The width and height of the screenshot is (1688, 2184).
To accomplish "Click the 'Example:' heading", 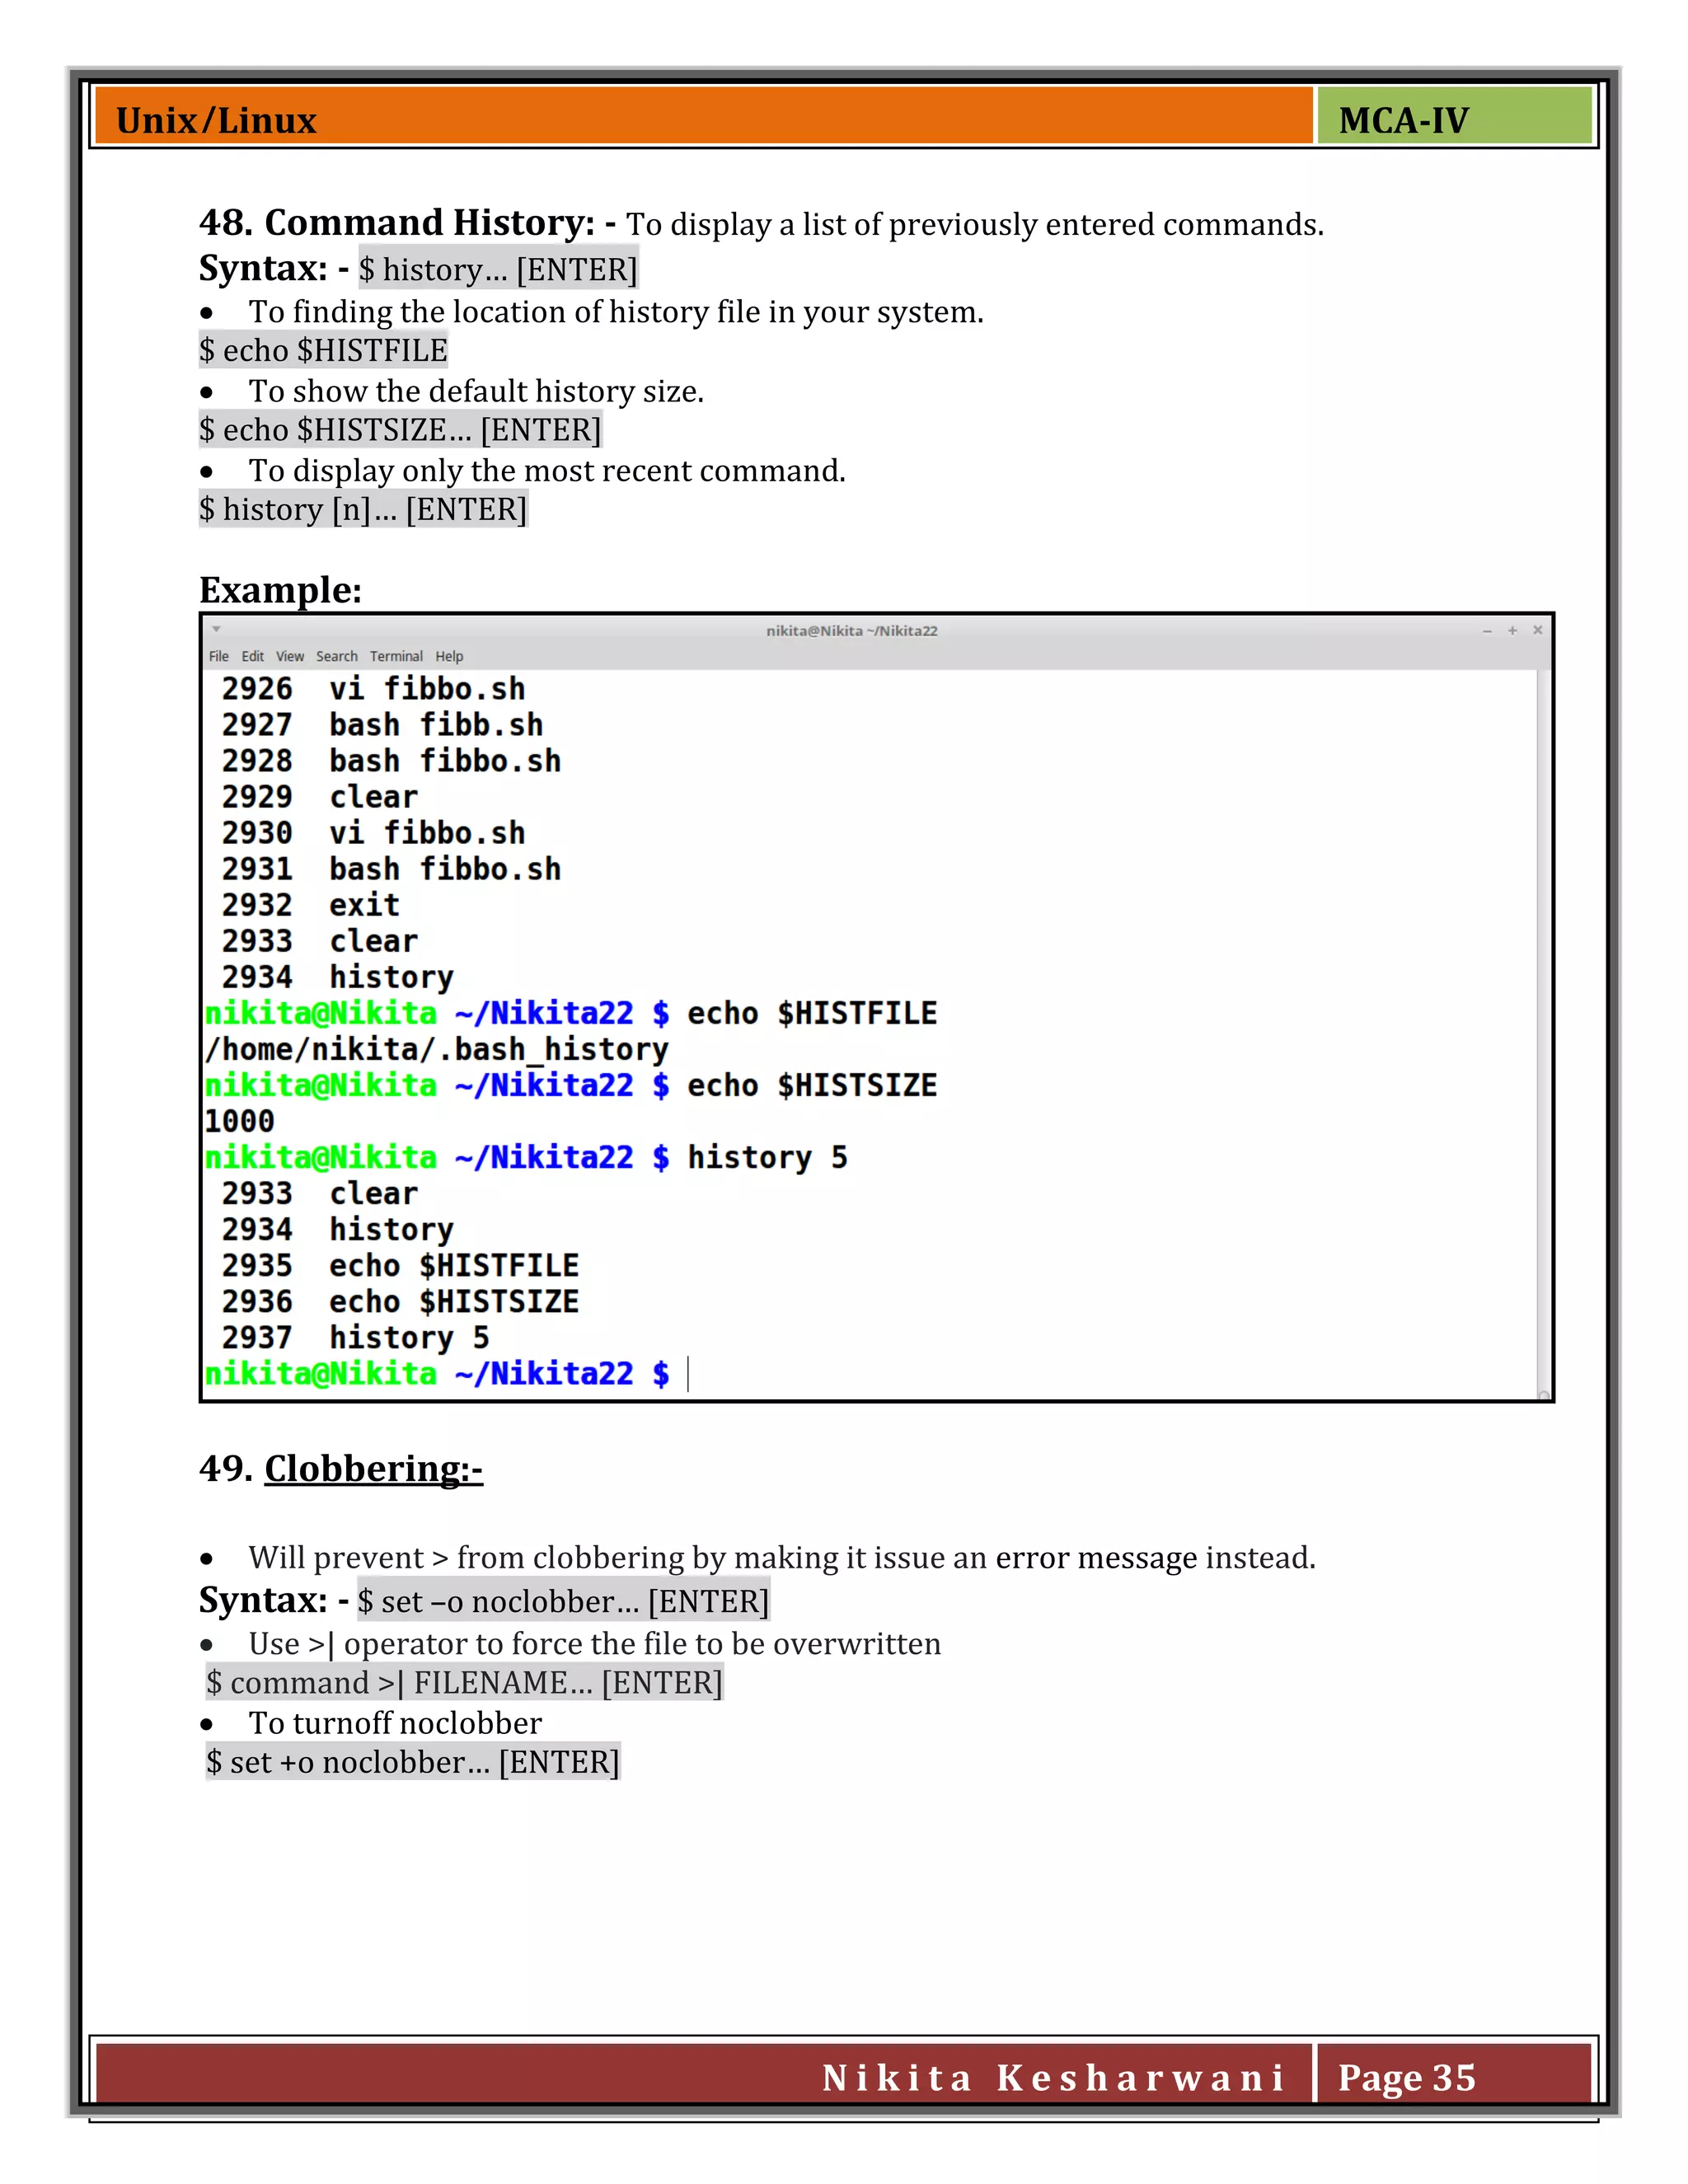I will 280,590.
